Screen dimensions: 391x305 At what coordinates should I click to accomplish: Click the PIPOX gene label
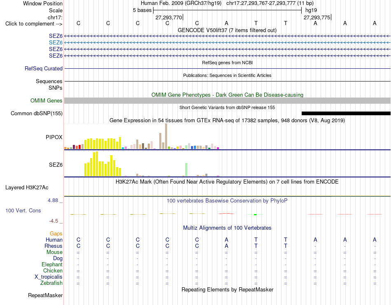54,137
